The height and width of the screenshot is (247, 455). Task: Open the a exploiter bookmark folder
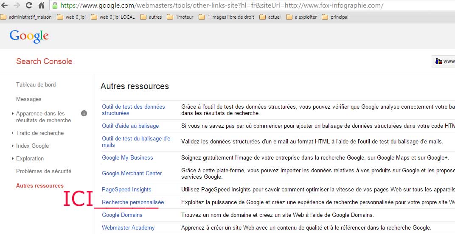coord(301,17)
